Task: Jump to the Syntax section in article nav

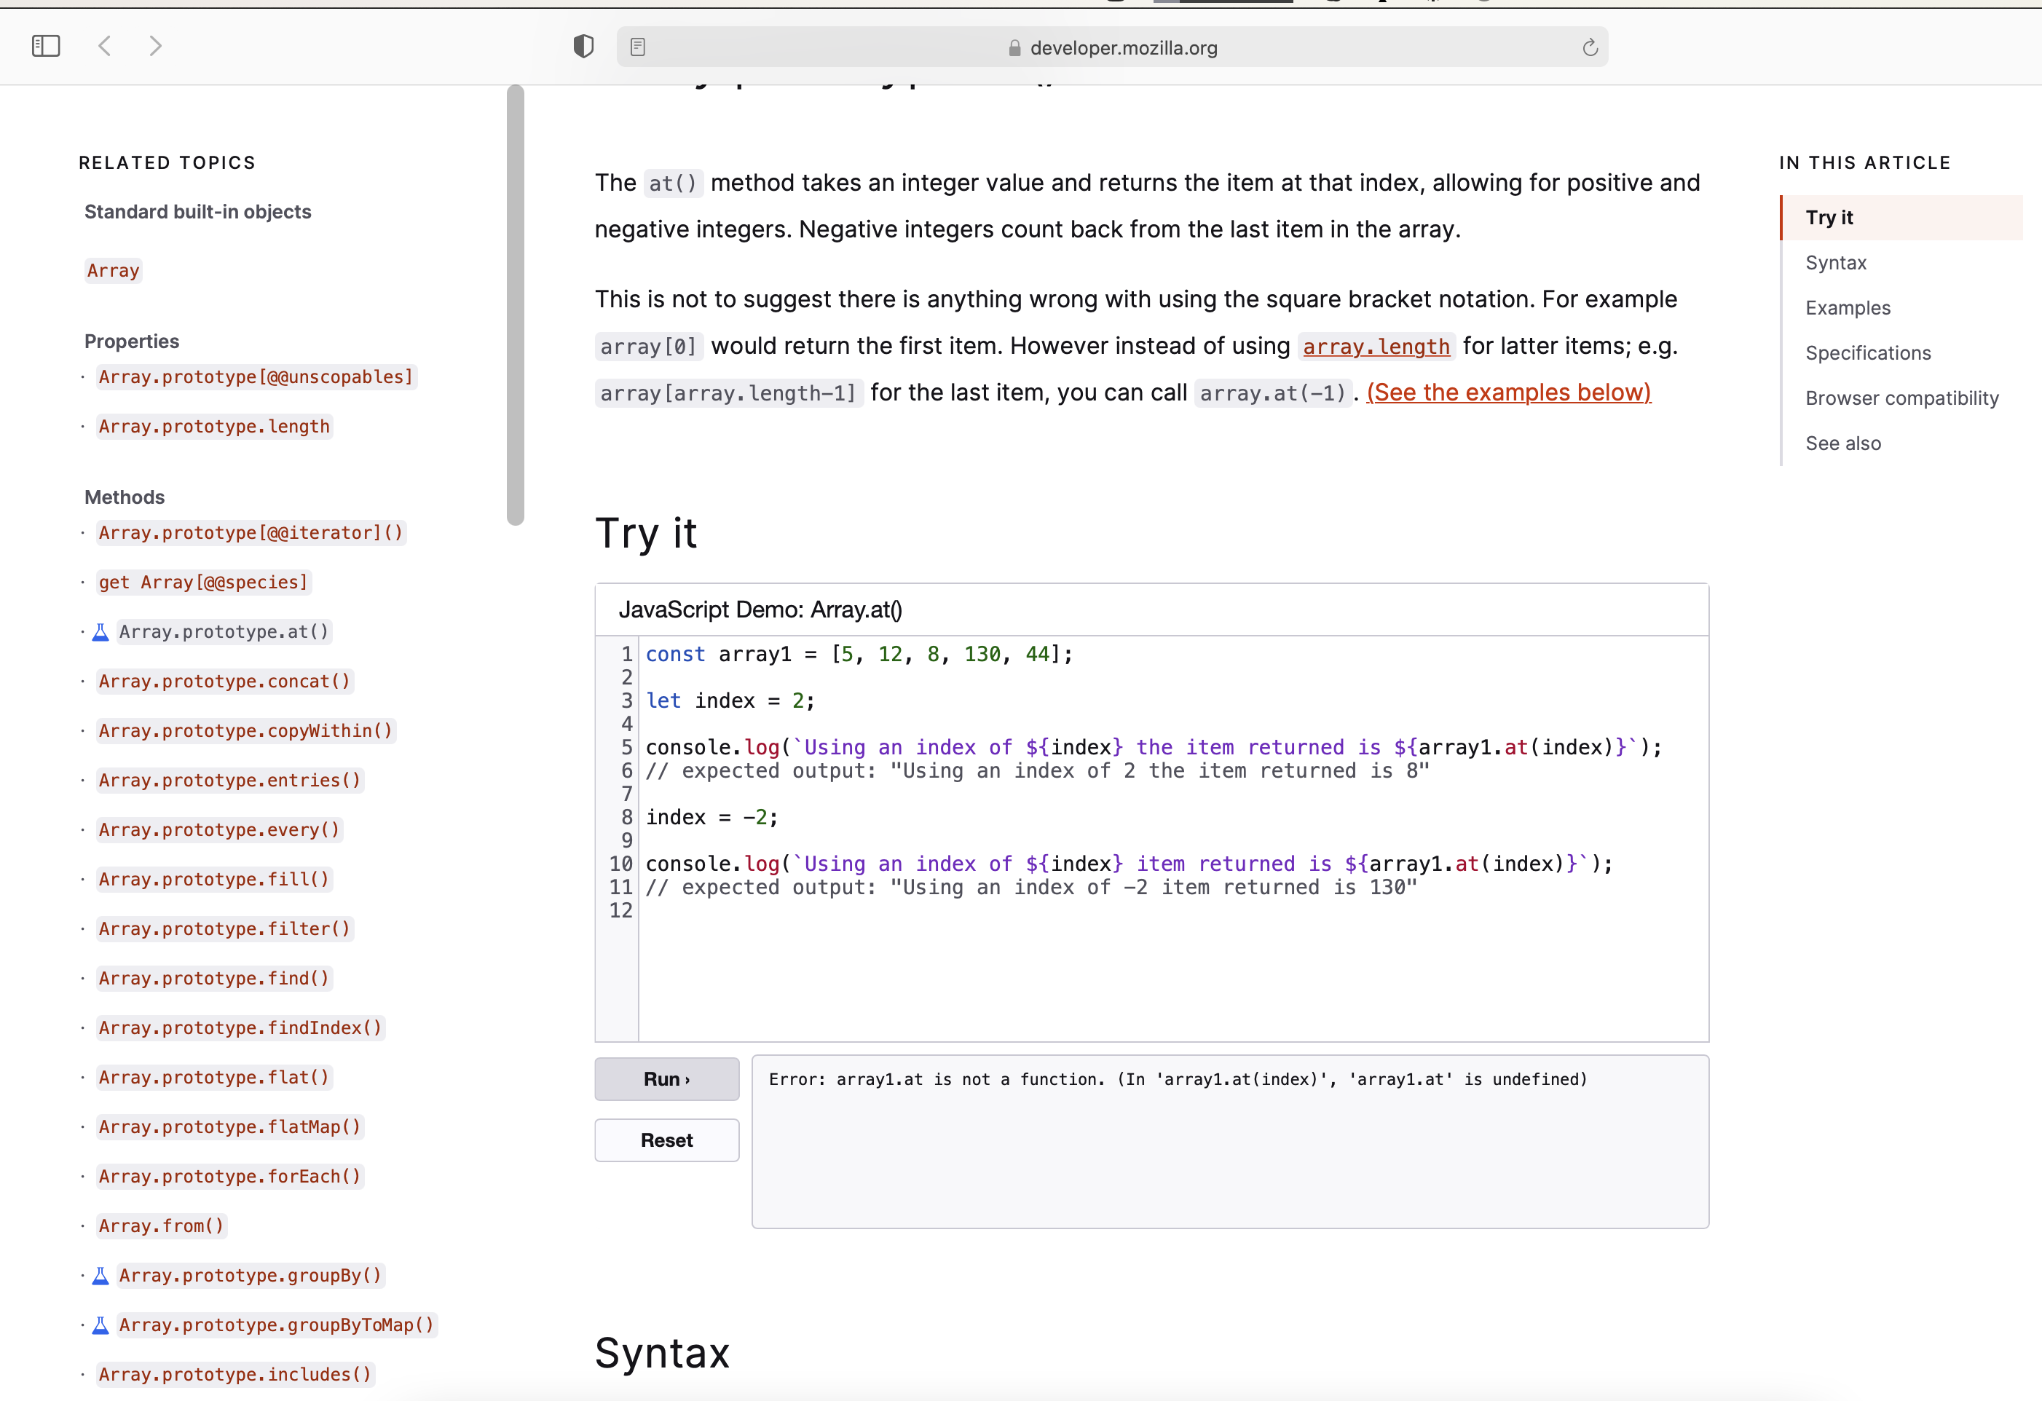Action: [x=1835, y=263]
